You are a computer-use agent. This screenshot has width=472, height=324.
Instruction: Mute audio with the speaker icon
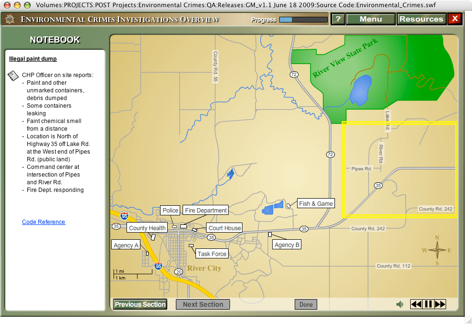(400, 304)
